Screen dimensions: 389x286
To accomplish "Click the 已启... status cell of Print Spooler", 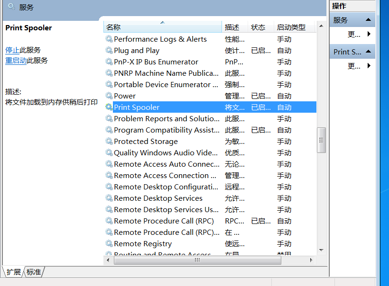I will click(x=261, y=107).
